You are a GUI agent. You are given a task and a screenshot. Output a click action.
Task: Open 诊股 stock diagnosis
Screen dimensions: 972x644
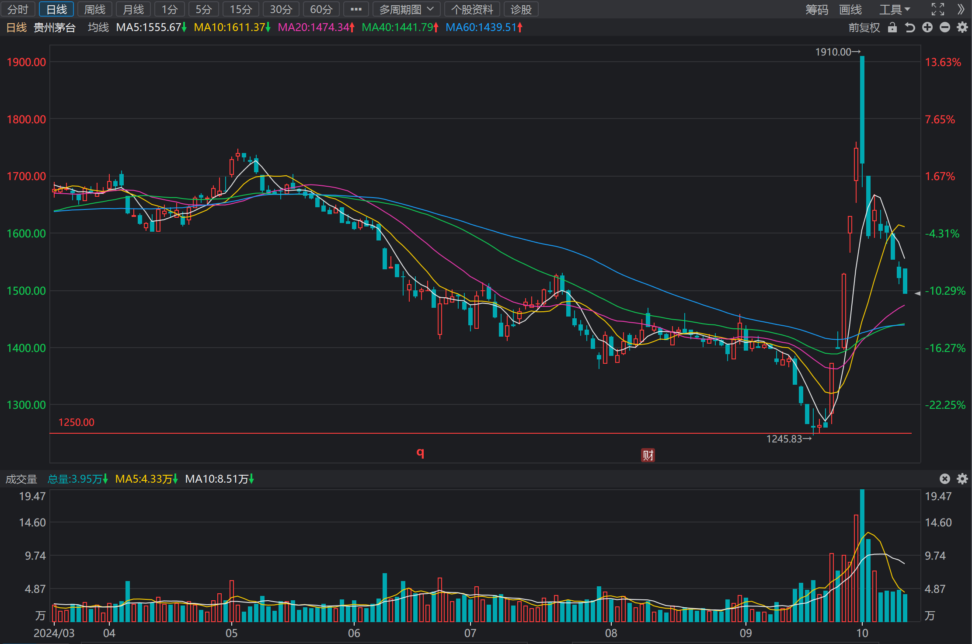(521, 9)
